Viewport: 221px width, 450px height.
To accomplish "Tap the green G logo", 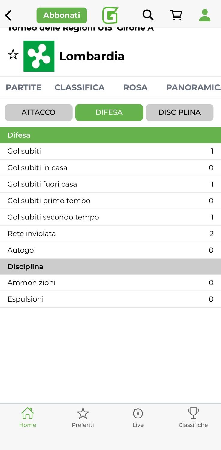I will tap(110, 15).
